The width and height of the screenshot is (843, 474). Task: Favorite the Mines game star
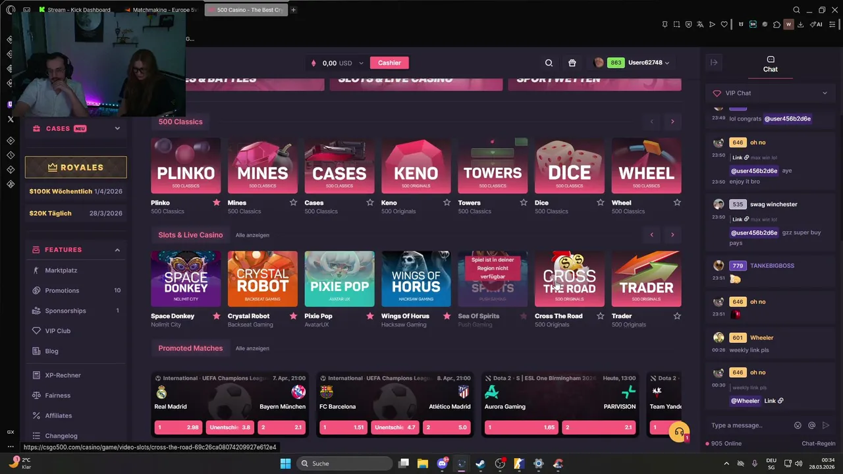(x=293, y=203)
